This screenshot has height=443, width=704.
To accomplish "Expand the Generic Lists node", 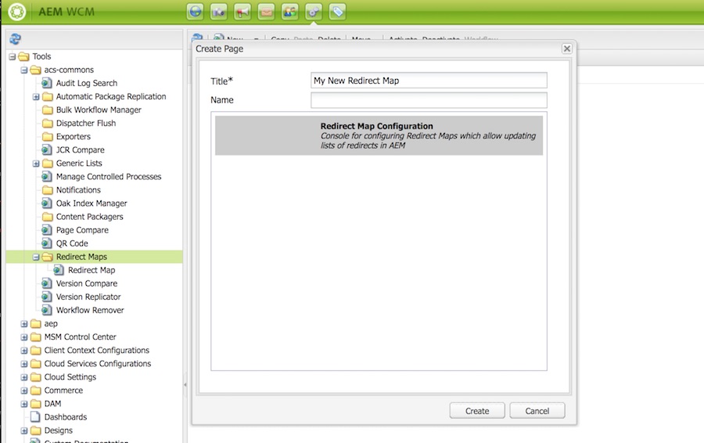I will (x=36, y=164).
